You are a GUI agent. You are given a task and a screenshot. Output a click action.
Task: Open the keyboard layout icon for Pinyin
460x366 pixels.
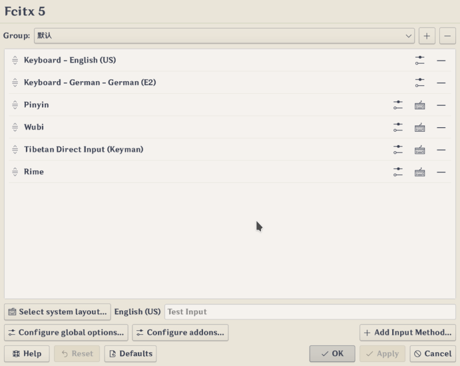click(420, 105)
